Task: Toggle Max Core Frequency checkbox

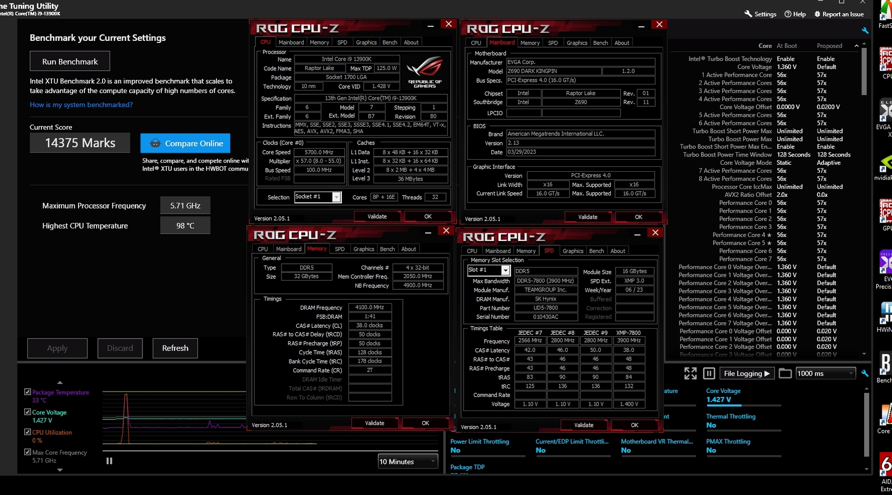Action: coord(27,452)
